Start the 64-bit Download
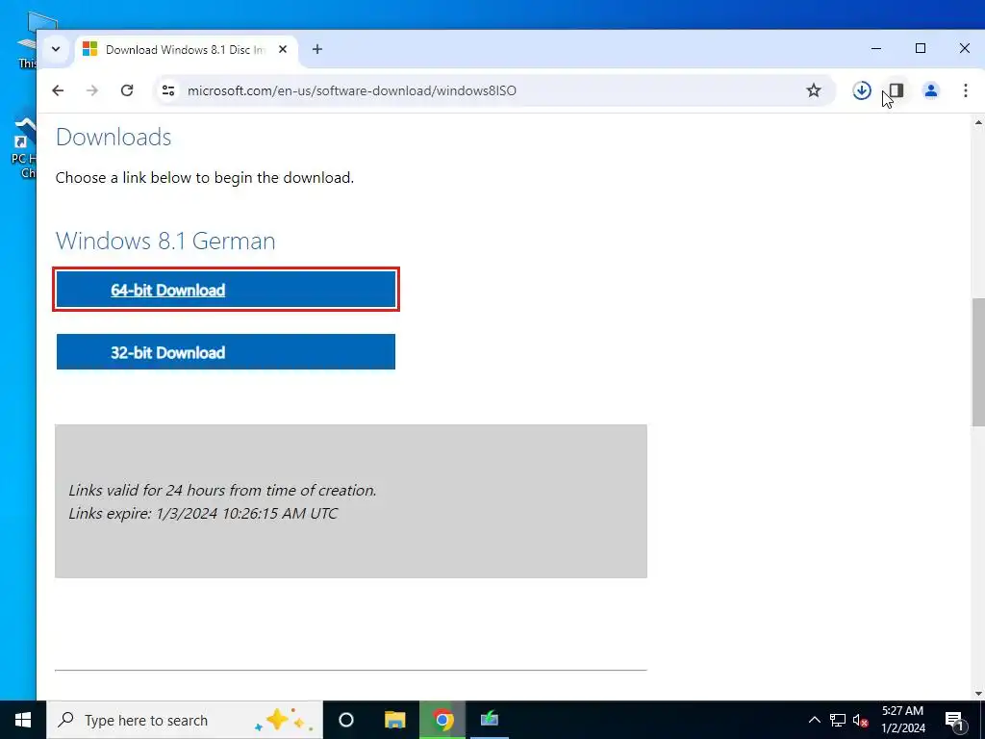The height and width of the screenshot is (739, 985). pos(226,290)
